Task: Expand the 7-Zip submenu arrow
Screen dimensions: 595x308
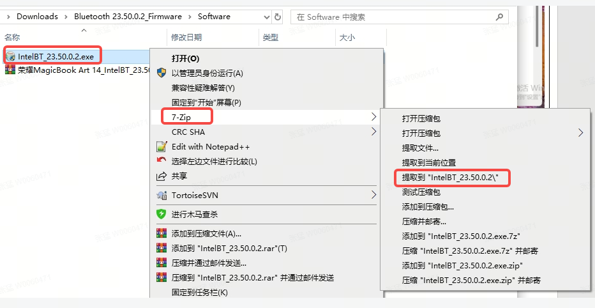Action: click(373, 117)
